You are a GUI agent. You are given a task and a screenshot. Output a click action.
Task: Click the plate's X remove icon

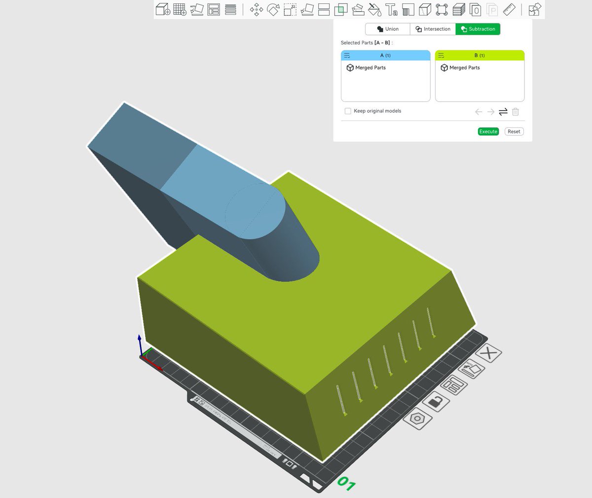pos(489,353)
